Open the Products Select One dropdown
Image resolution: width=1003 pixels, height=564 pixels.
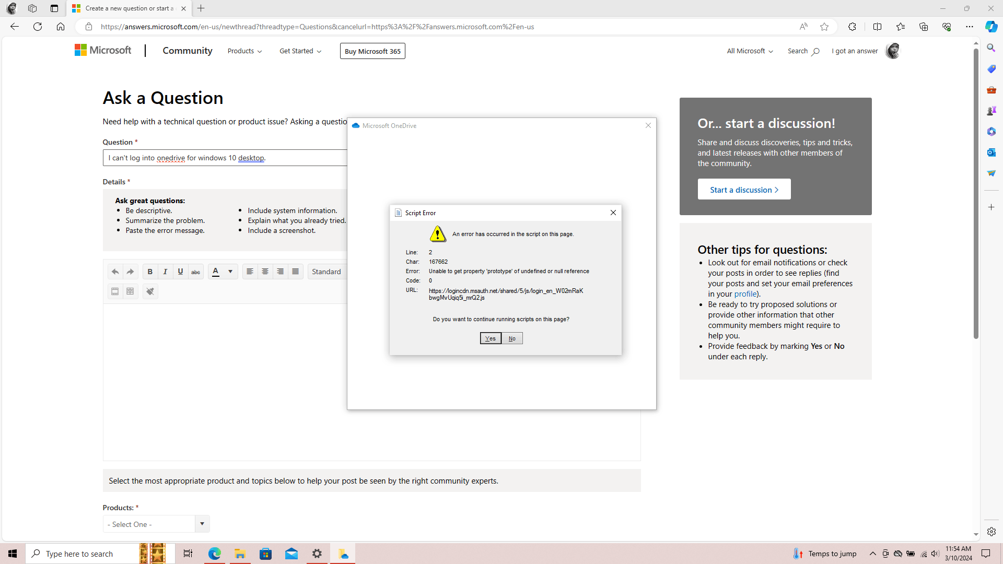click(x=156, y=524)
